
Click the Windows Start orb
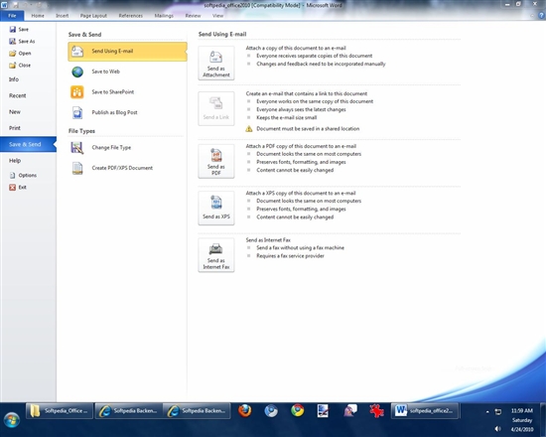coord(12,421)
